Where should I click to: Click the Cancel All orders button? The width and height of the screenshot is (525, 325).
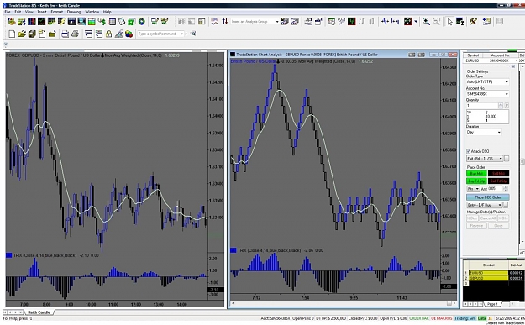point(488,218)
